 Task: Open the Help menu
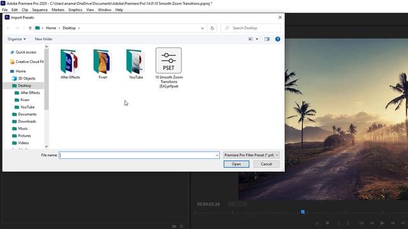[x=119, y=10]
